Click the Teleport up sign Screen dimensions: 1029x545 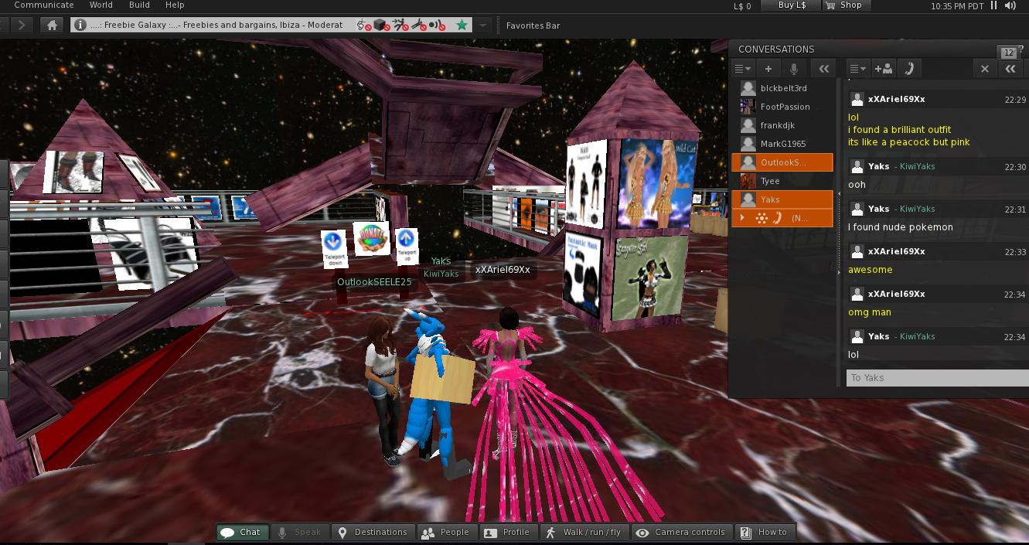click(407, 247)
